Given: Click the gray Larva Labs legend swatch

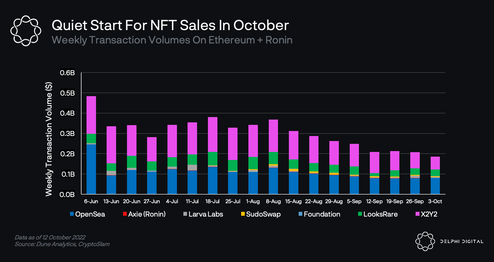Looking at the screenshot, I should click(x=185, y=214).
